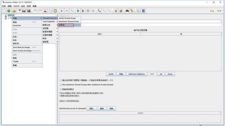This screenshot has height=126, width=225.
Task: Toggle the 函数测试模式 checkbox
Action: [61, 89]
